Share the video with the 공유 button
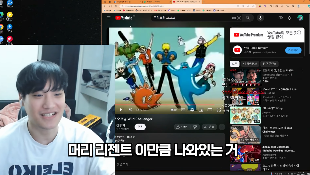 pos(209,127)
